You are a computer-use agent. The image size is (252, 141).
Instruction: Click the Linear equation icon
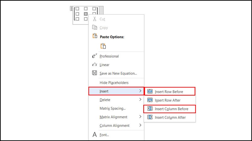click(94, 65)
